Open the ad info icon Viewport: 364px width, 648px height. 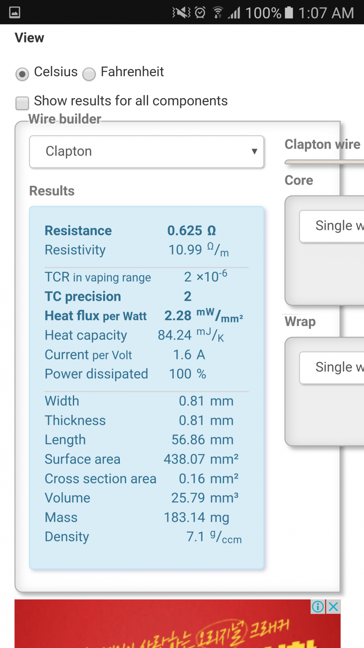click(x=318, y=607)
